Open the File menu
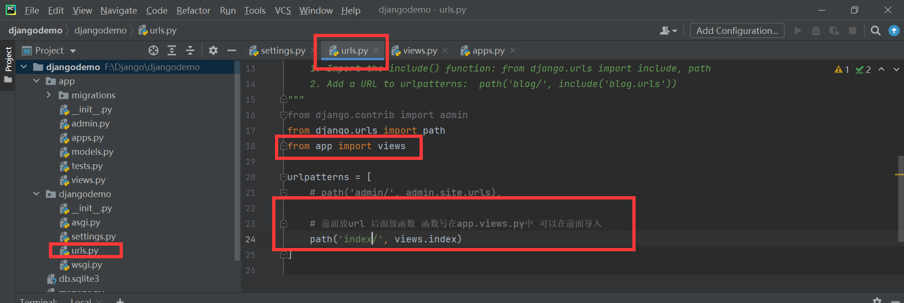904x303 pixels. point(32,10)
